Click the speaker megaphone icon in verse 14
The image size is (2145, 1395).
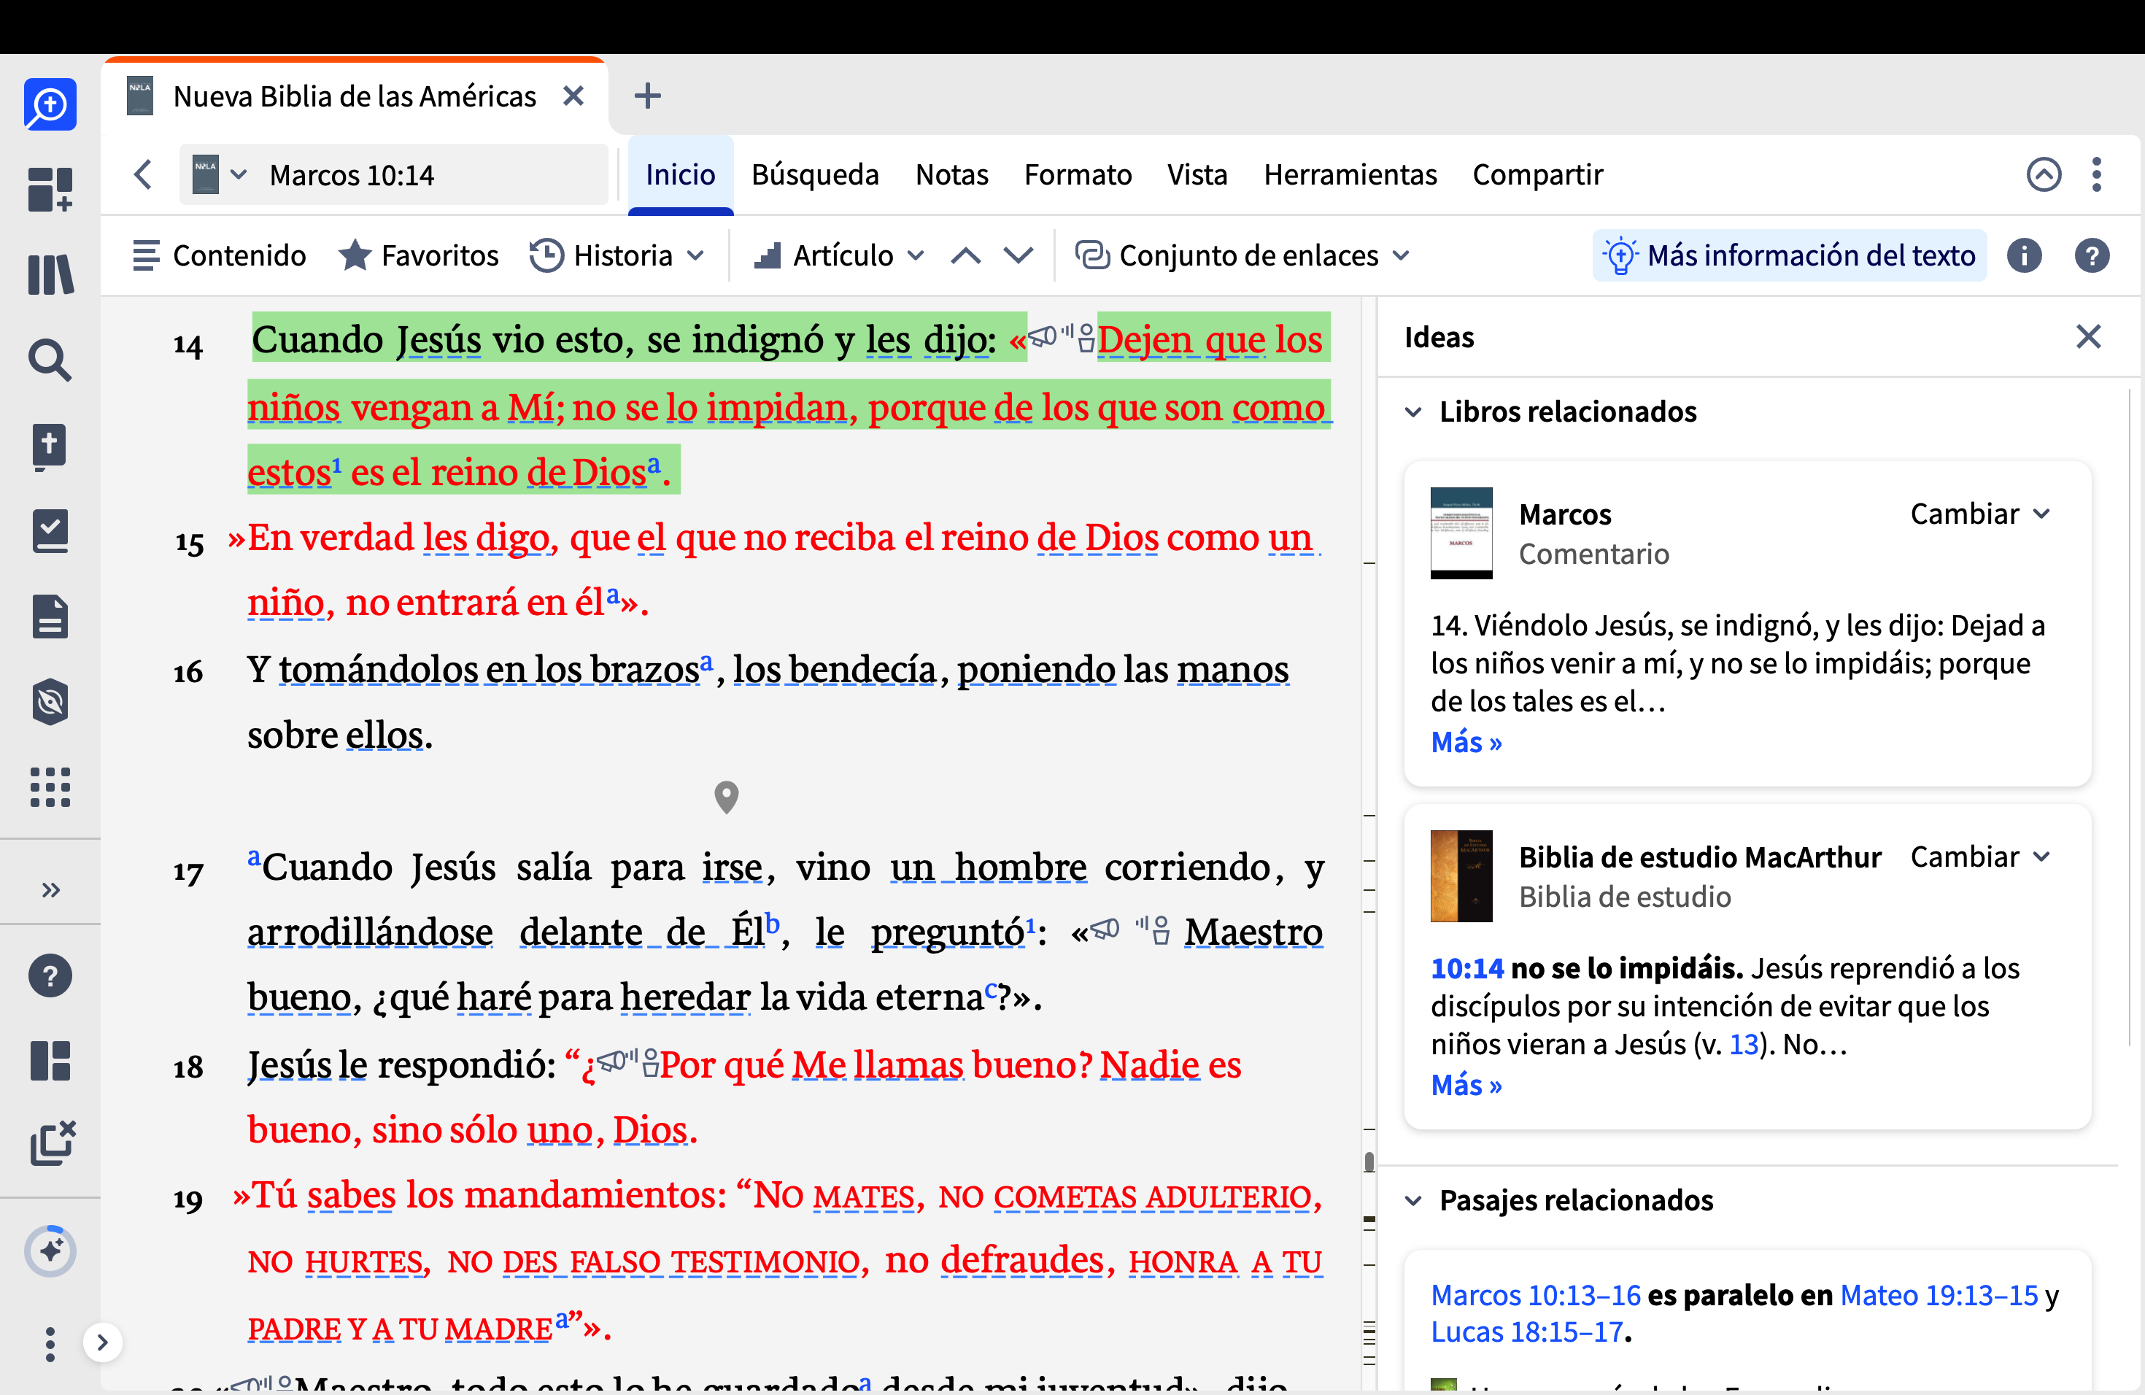(x=1043, y=336)
